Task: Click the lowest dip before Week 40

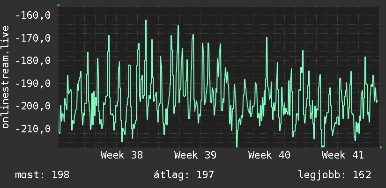Action: coord(237,146)
